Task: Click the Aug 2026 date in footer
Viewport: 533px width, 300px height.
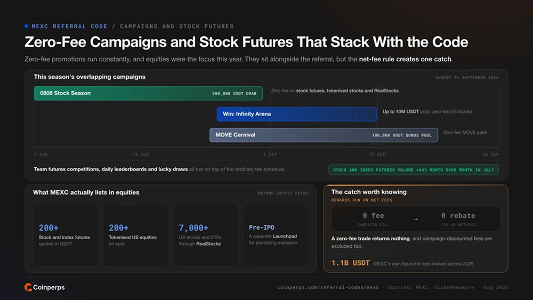Action: click(x=496, y=287)
